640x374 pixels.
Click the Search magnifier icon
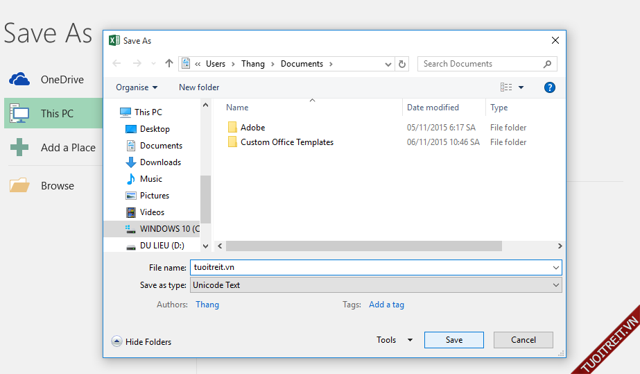click(548, 64)
